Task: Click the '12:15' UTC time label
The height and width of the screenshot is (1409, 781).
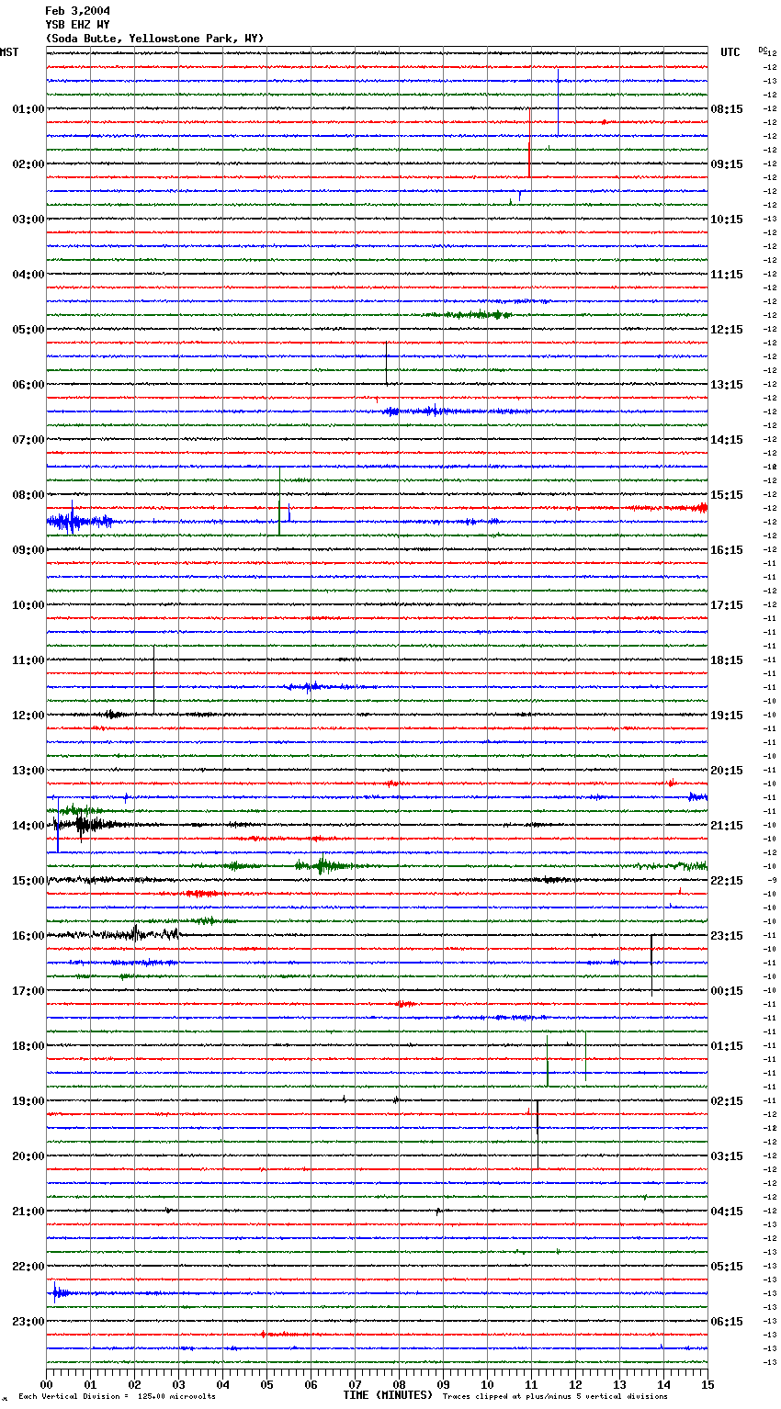Action: tap(727, 330)
